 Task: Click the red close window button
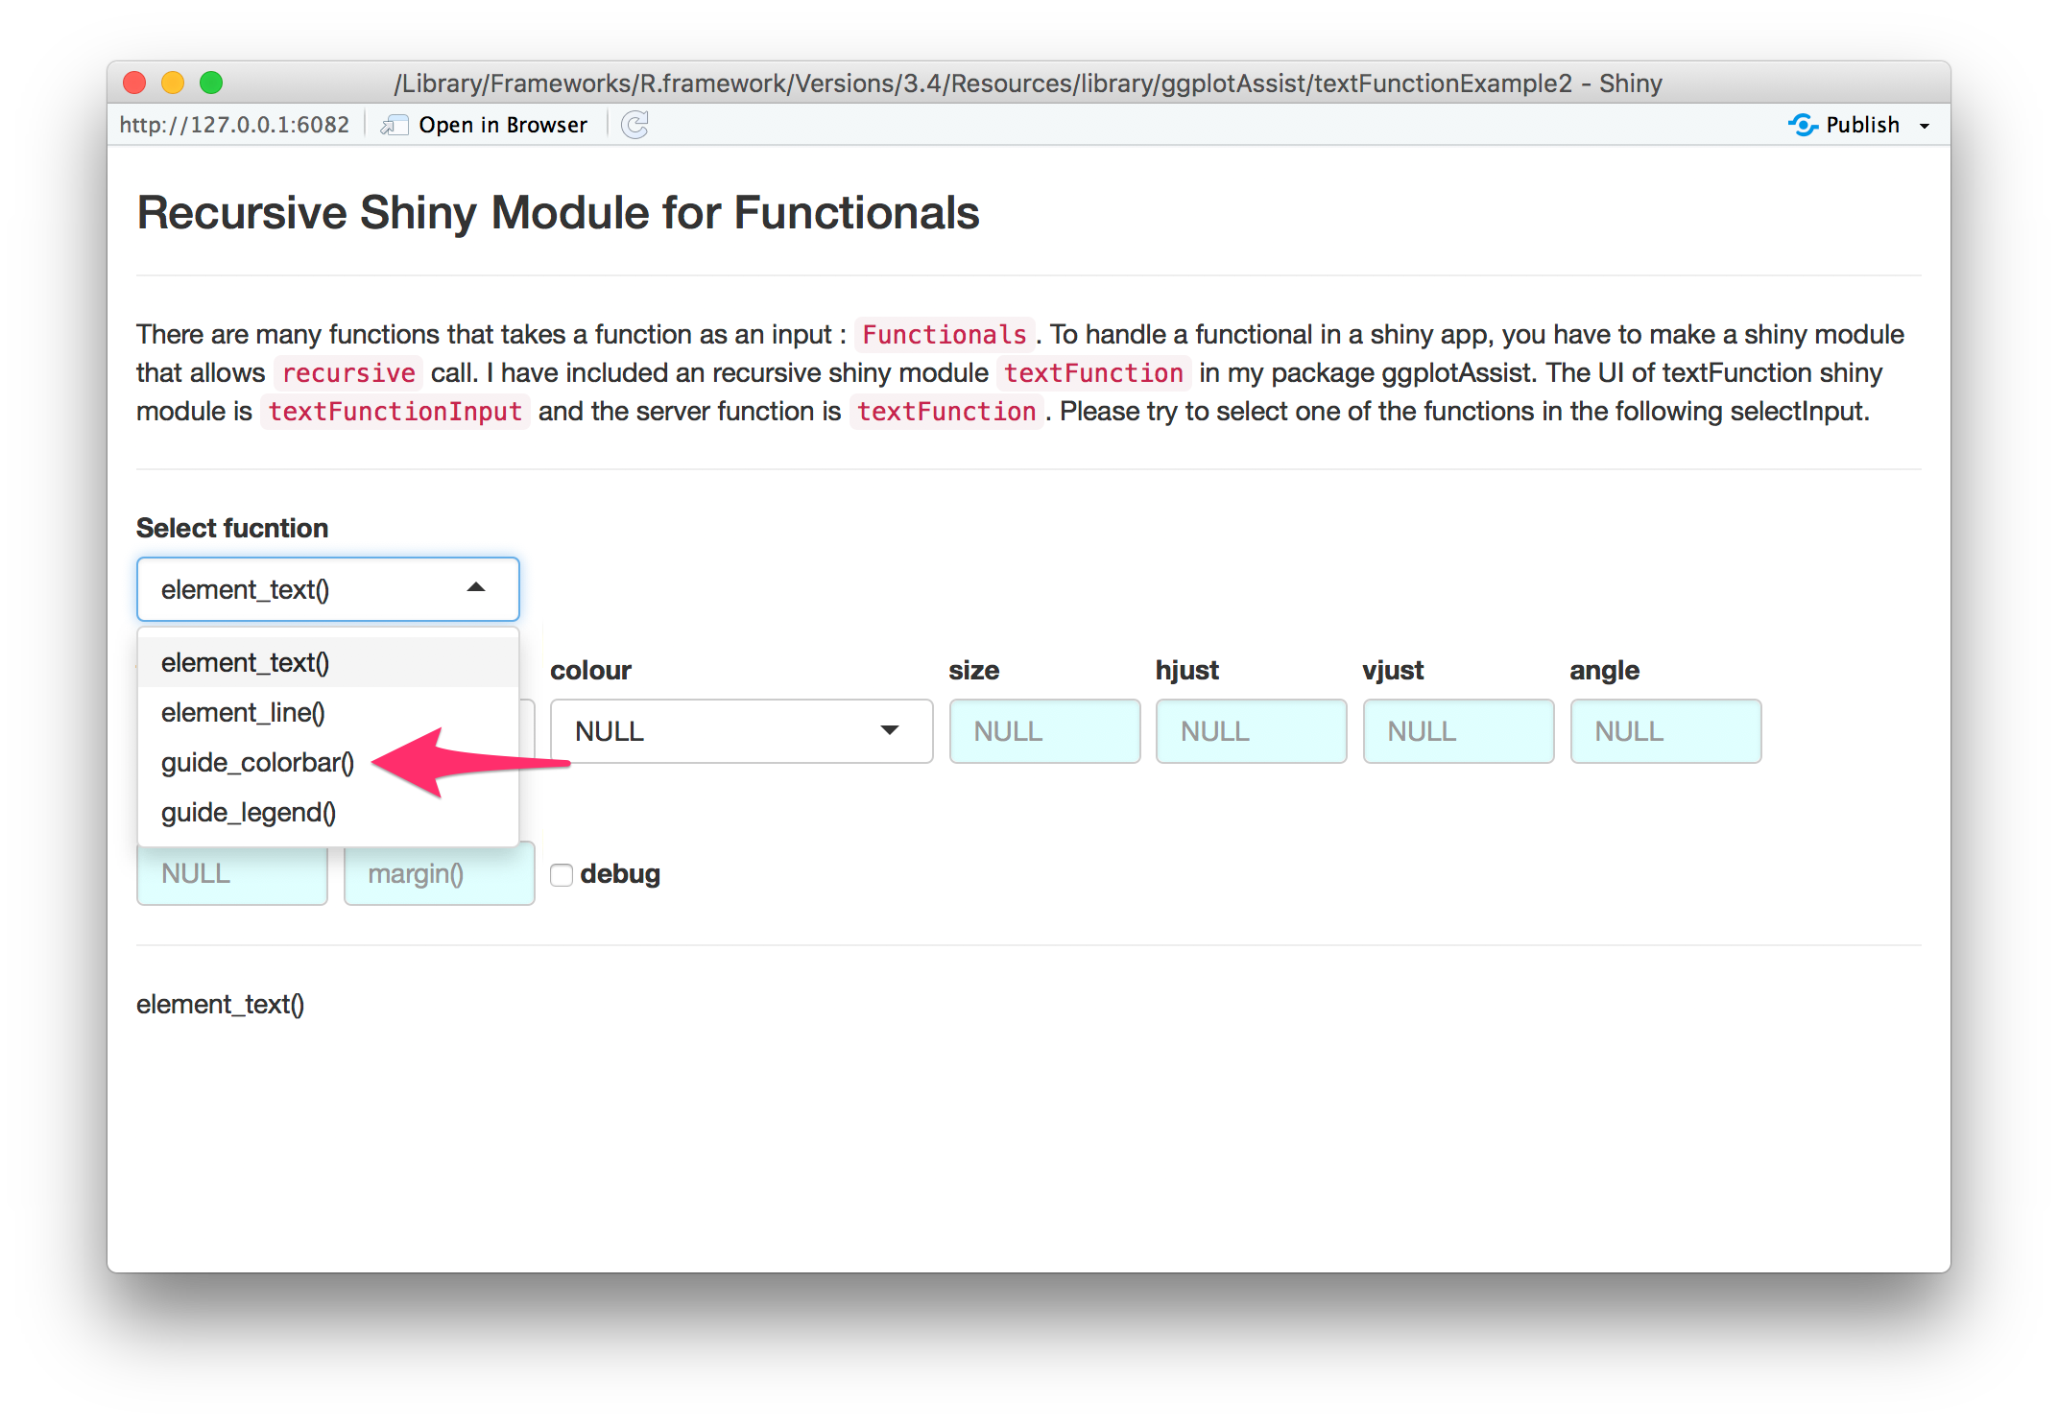click(134, 83)
